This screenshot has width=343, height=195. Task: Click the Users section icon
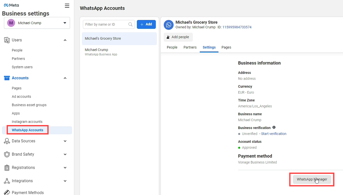point(7,40)
